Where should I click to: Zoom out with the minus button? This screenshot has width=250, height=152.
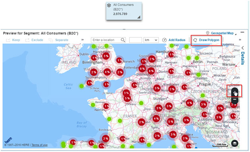[x=234, y=99]
